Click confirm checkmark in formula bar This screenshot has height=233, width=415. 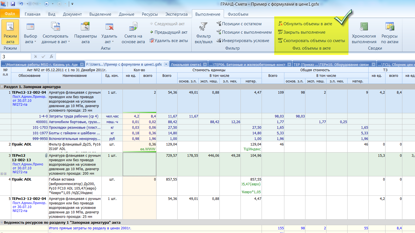[43, 56]
